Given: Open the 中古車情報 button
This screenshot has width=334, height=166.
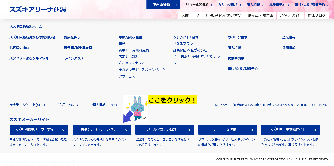Looking at the screenshot, I should click(163, 5).
